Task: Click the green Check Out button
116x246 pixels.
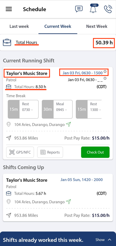Action: tap(95, 152)
